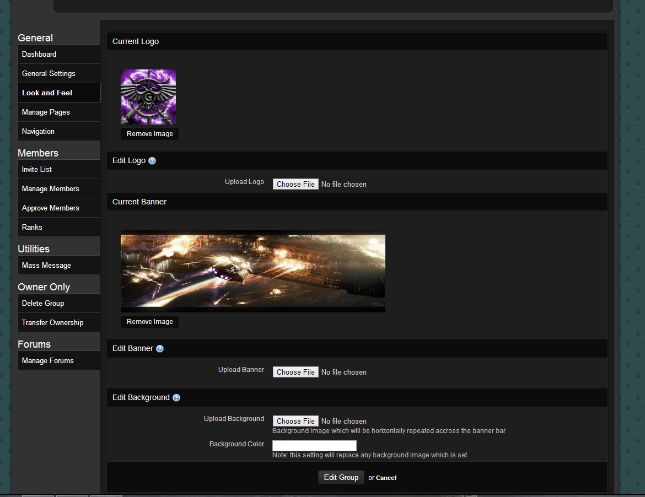Open Ranks settings
645x497 pixels.
pyautogui.click(x=59, y=228)
